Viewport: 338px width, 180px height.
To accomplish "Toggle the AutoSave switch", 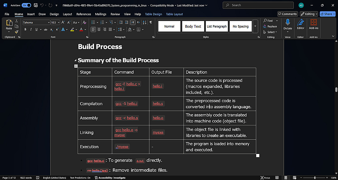I will click(x=26, y=5).
